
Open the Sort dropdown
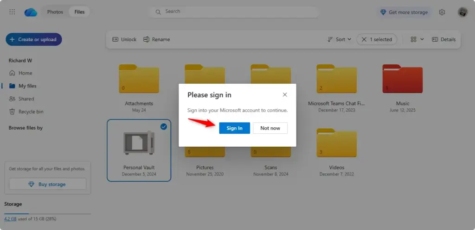point(339,39)
